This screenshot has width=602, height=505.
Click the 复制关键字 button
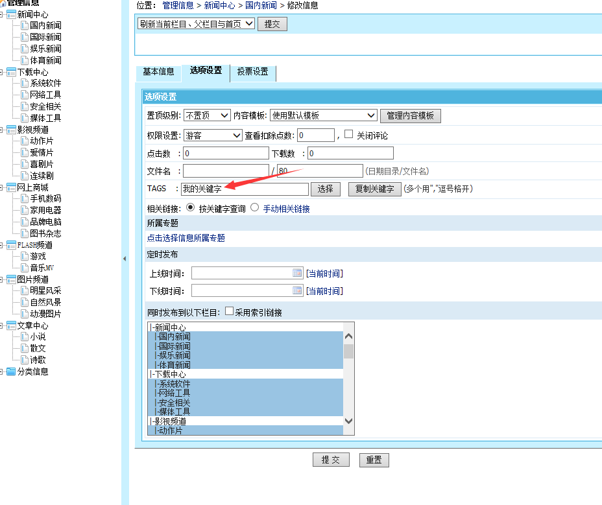coord(374,189)
